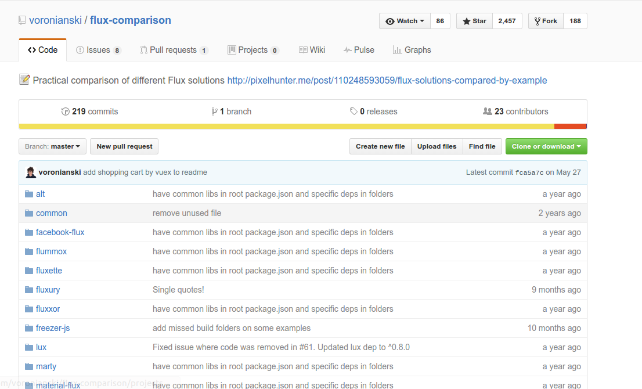
Task: Click Upload files button
Action: point(437,146)
